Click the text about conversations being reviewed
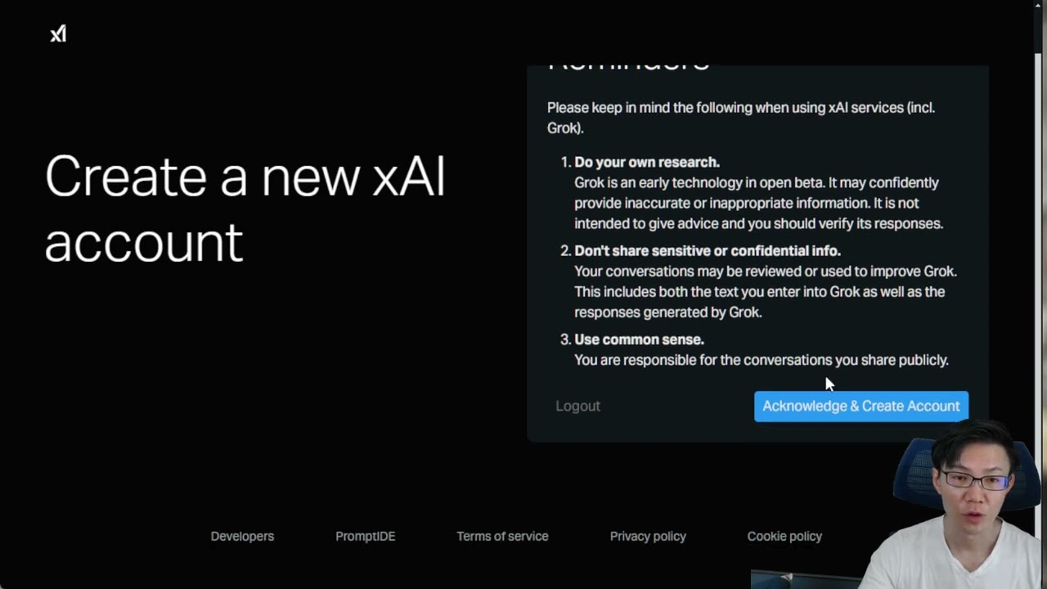The image size is (1047, 589). pyautogui.click(x=765, y=291)
